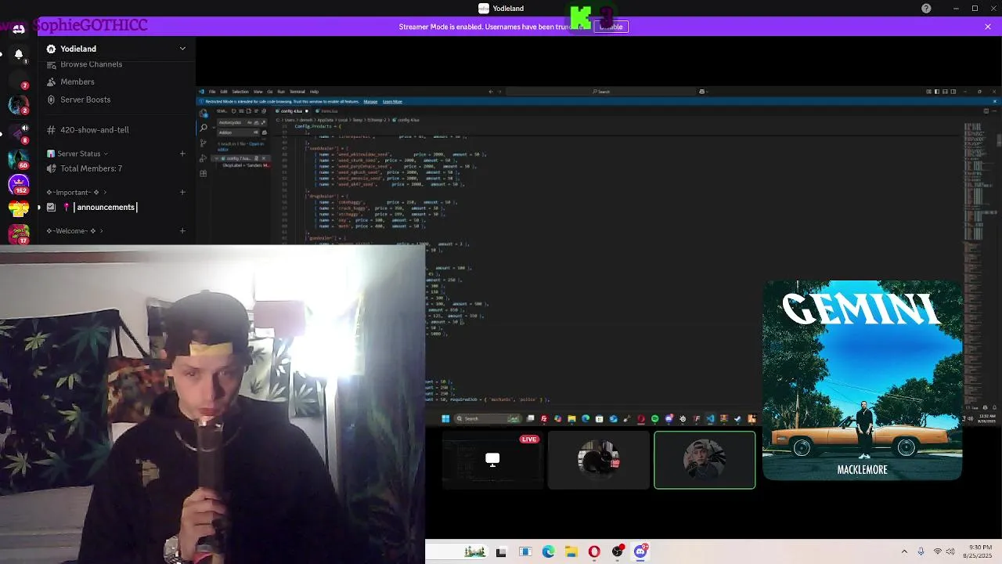The image size is (1002, 564).
Task: Click VS Code command center search field
Action: pyautogui.click(x=601, y=92)
